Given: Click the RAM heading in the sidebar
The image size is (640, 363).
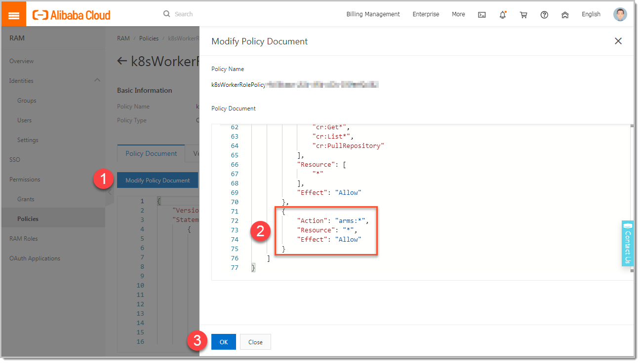Looking at the screenshot, I should coord(17,38).
